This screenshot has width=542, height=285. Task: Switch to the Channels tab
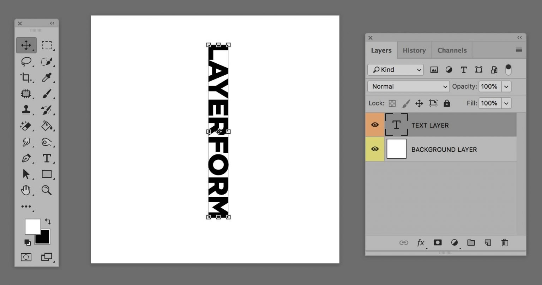452,50
